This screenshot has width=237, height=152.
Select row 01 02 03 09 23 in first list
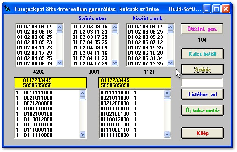35,42
